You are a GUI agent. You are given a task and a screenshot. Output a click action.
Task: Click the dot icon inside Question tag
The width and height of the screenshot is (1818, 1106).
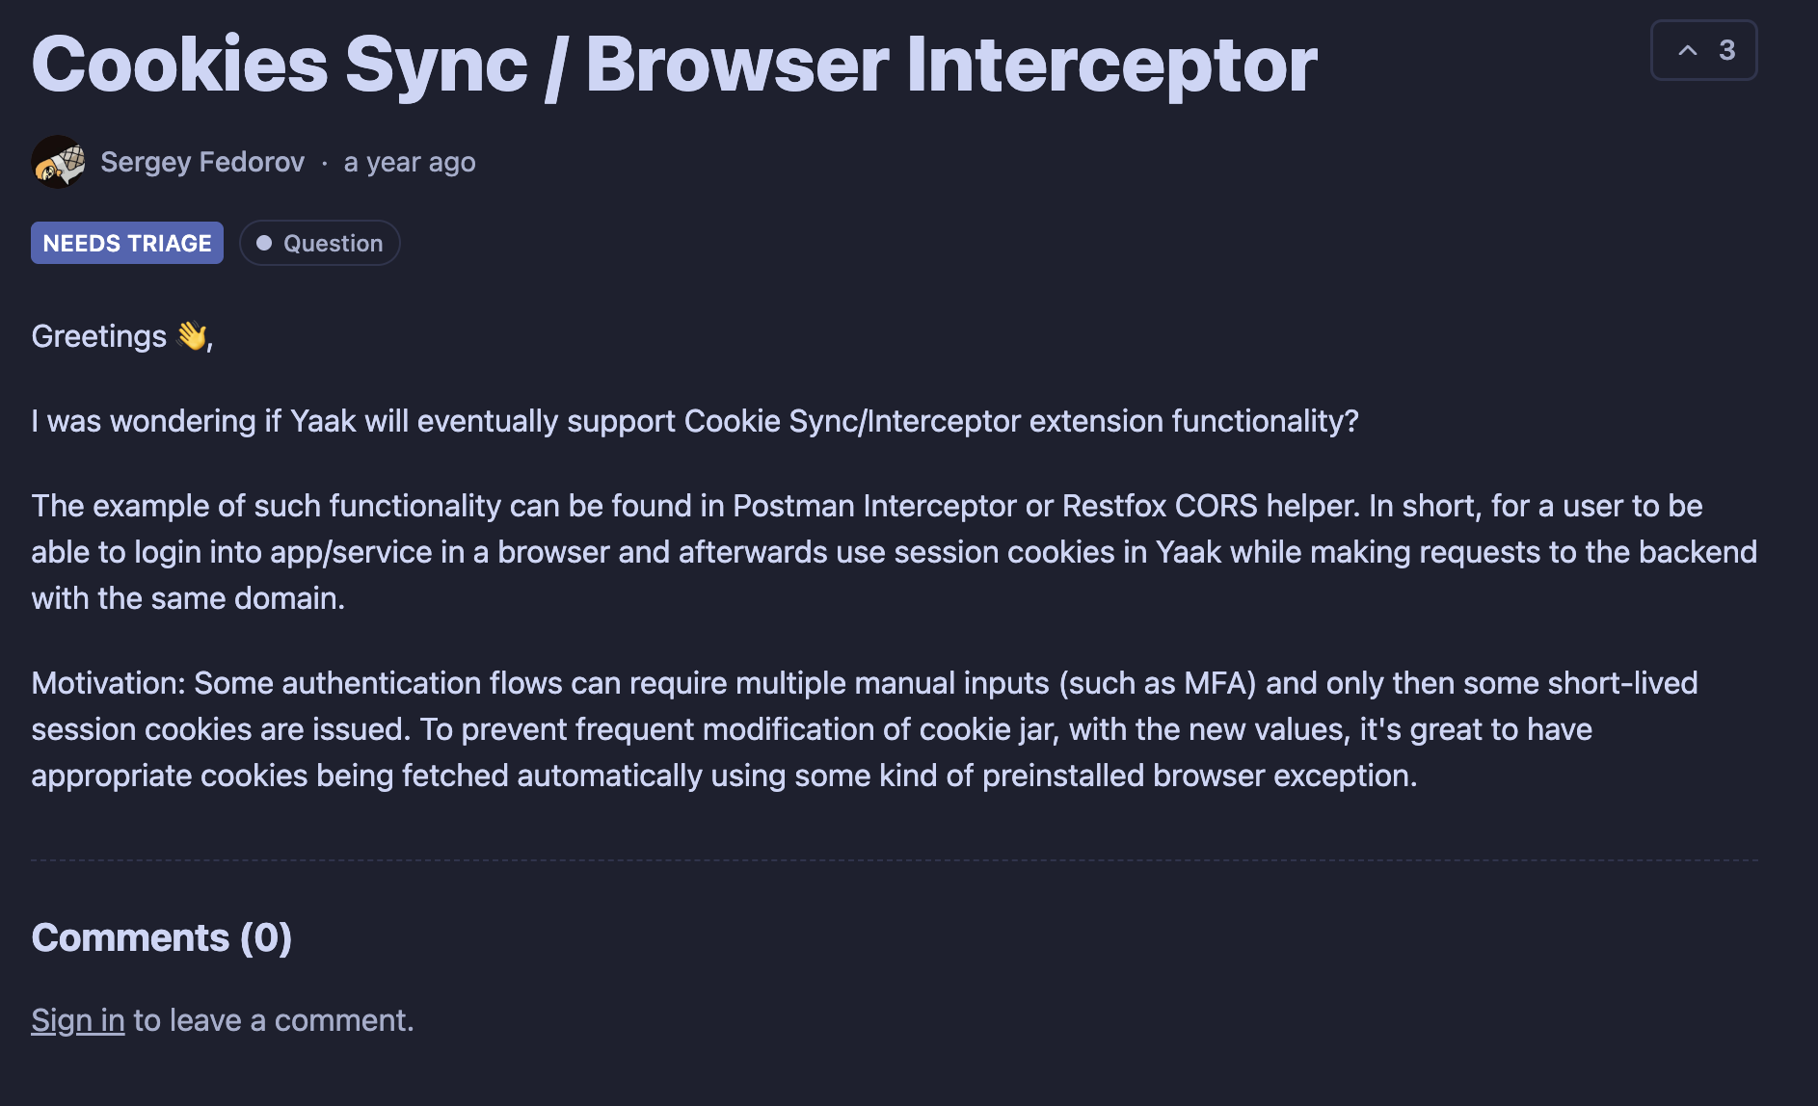[x=263, y=243]
